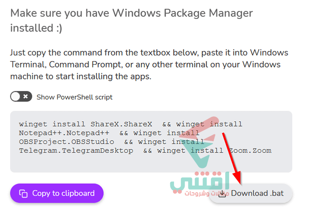Click the first "winget install" words

(52, 124)
